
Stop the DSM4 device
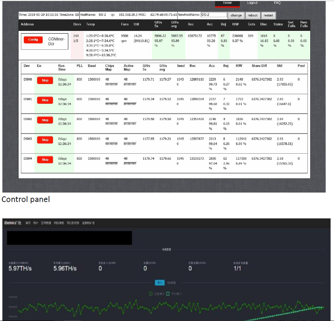click(45, 160)
